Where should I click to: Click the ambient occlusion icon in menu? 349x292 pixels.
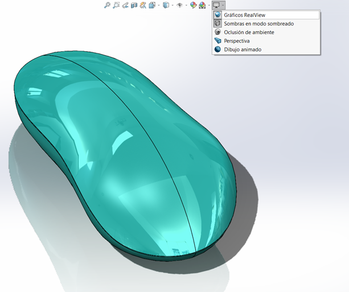tap(217, 32)
